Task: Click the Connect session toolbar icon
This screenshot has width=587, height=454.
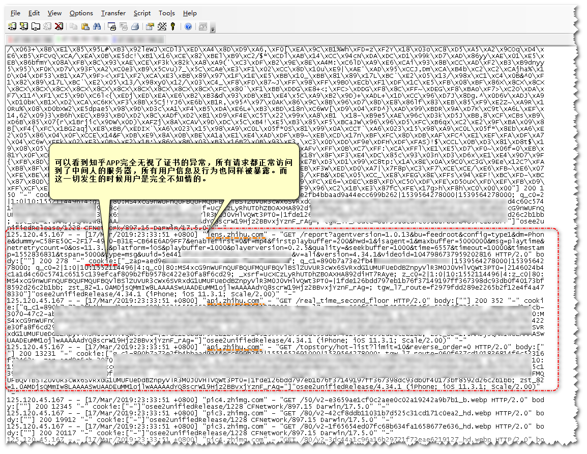Action: [x=12, y=26]
